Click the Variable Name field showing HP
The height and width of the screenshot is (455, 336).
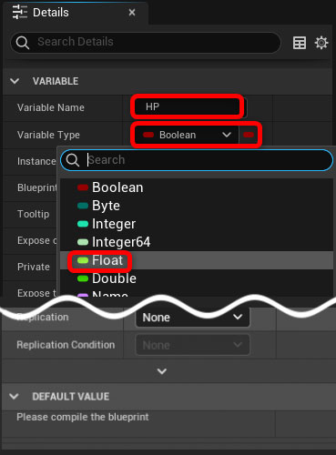tap(190, 106)
